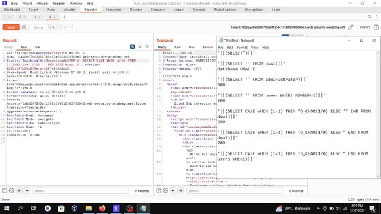Switch Response view to Raw

click(177, 47)
